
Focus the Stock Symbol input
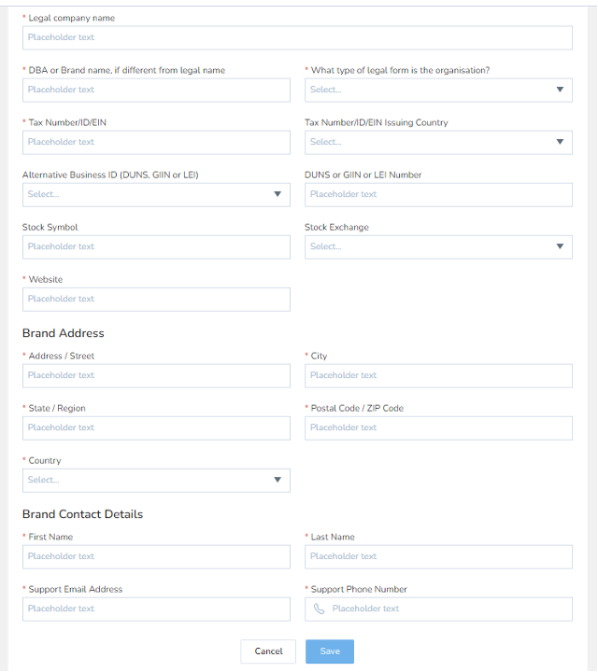click(x=156, y=246)
